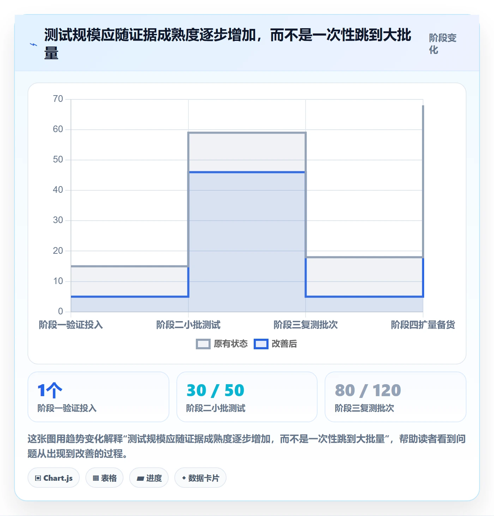494x516 pixels.
Task: Click the 30 y-axis tick label
Action: tap(58, 220)
